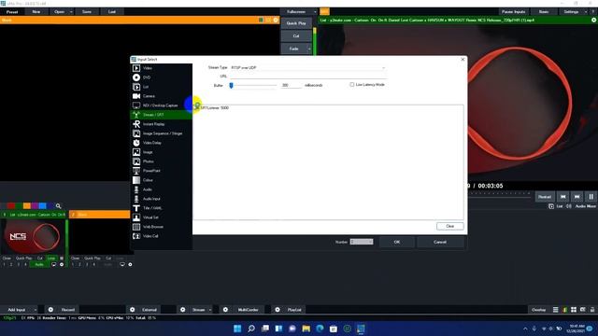598x336 pixels.
Task: Click the input search magnifier icon
Action: 58,206
